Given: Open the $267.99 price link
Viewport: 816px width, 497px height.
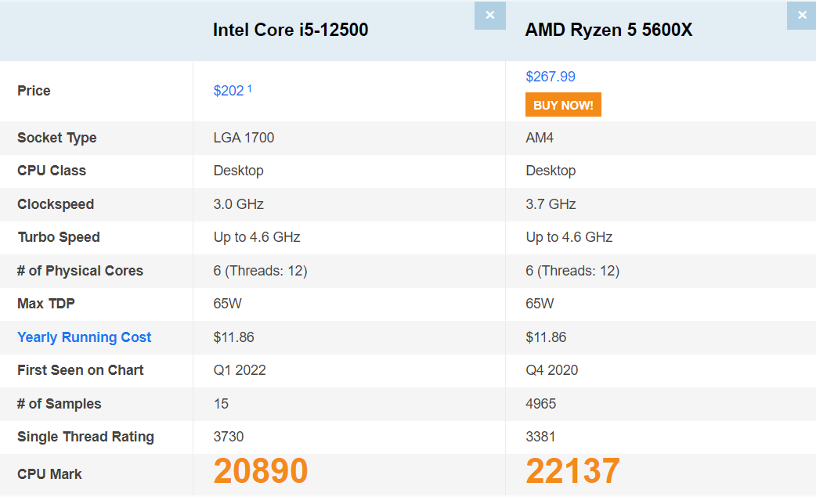Looking at the screenshot, I should [x=550, y=77].
